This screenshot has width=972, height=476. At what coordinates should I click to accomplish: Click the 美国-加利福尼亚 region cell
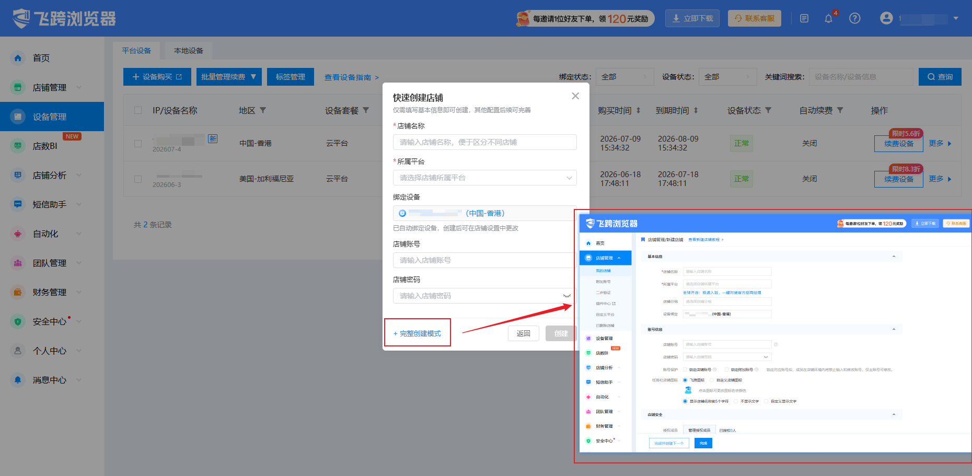[267, 179]
